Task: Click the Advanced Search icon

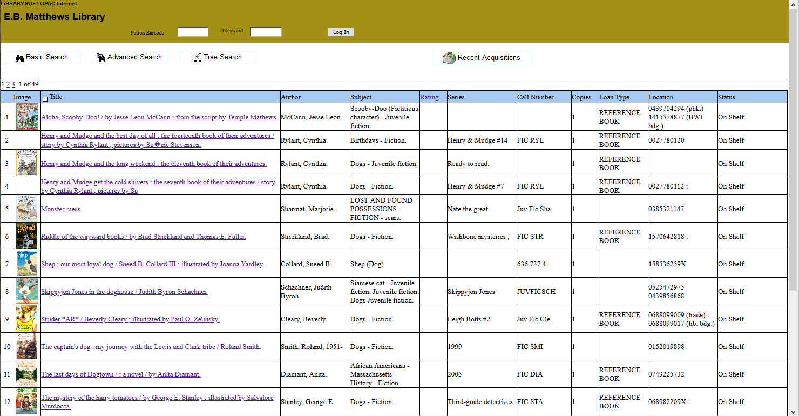Action: [x=100, y=58]
